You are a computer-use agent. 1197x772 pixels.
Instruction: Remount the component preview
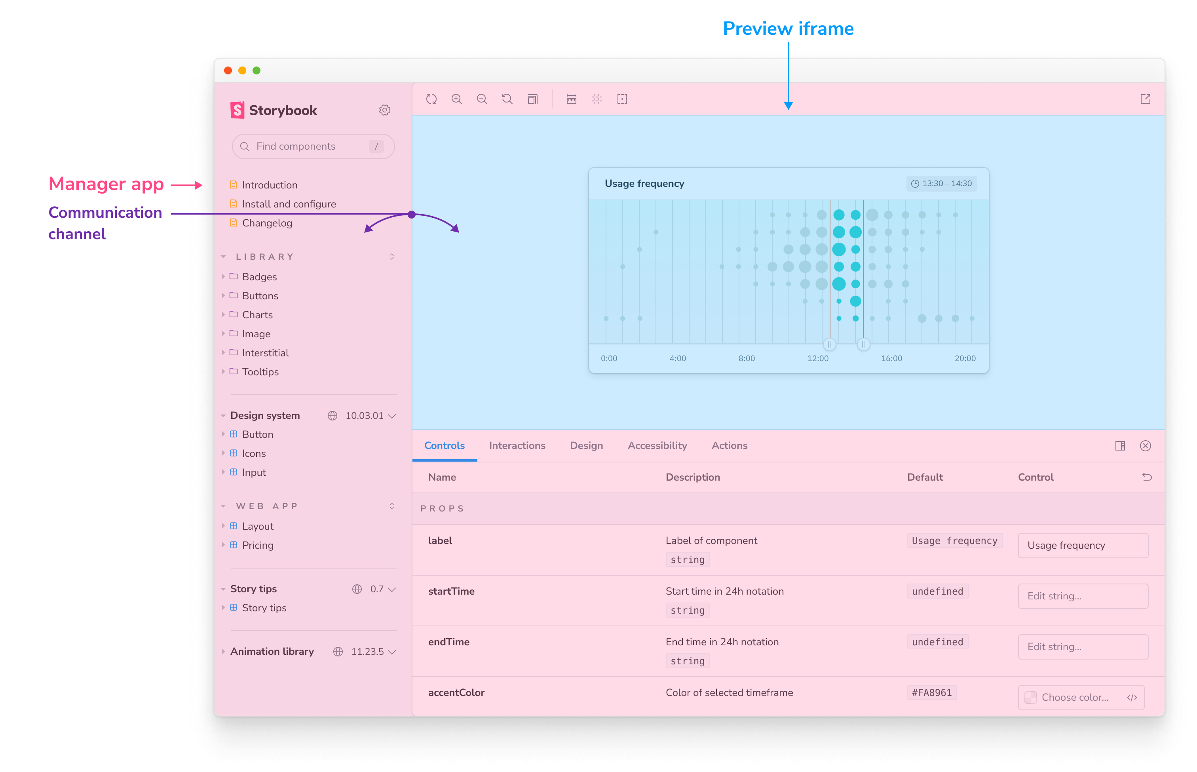[x=431, y=99]
